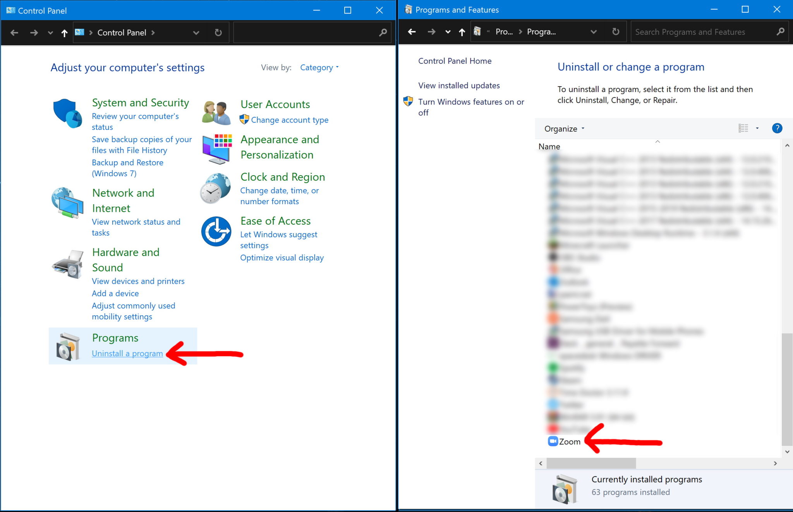This screenshot has height=512, width=793.
Task: Click the Zoom application icon
Action: 552,442
